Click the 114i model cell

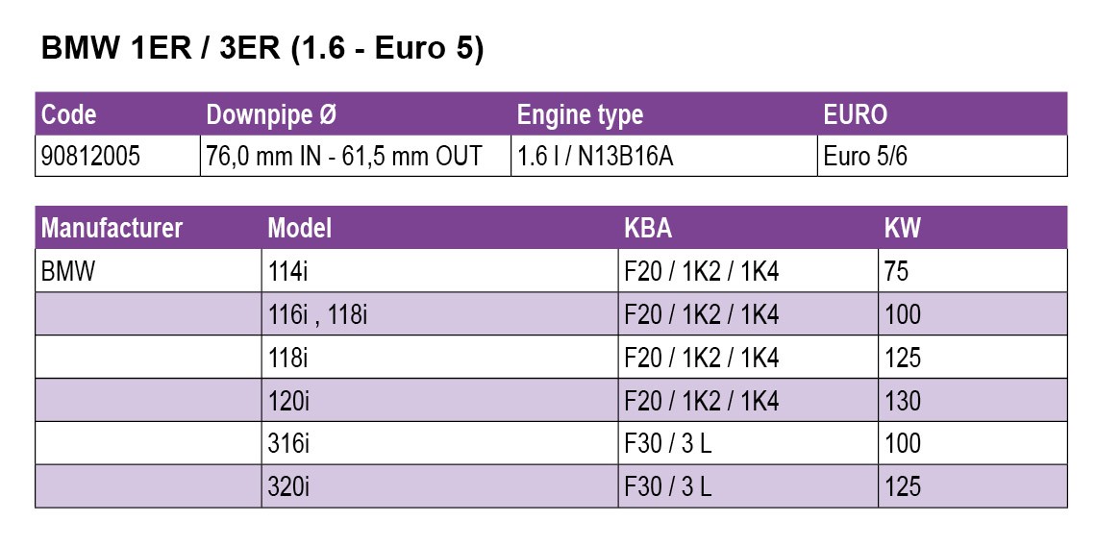coord(287,271)
